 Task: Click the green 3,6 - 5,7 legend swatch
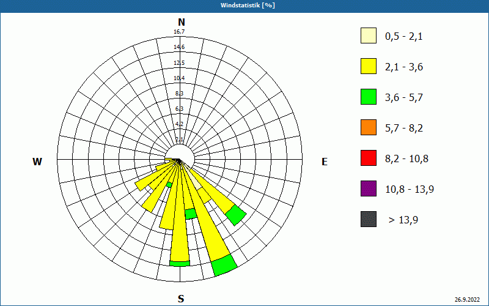click(369, 97)
